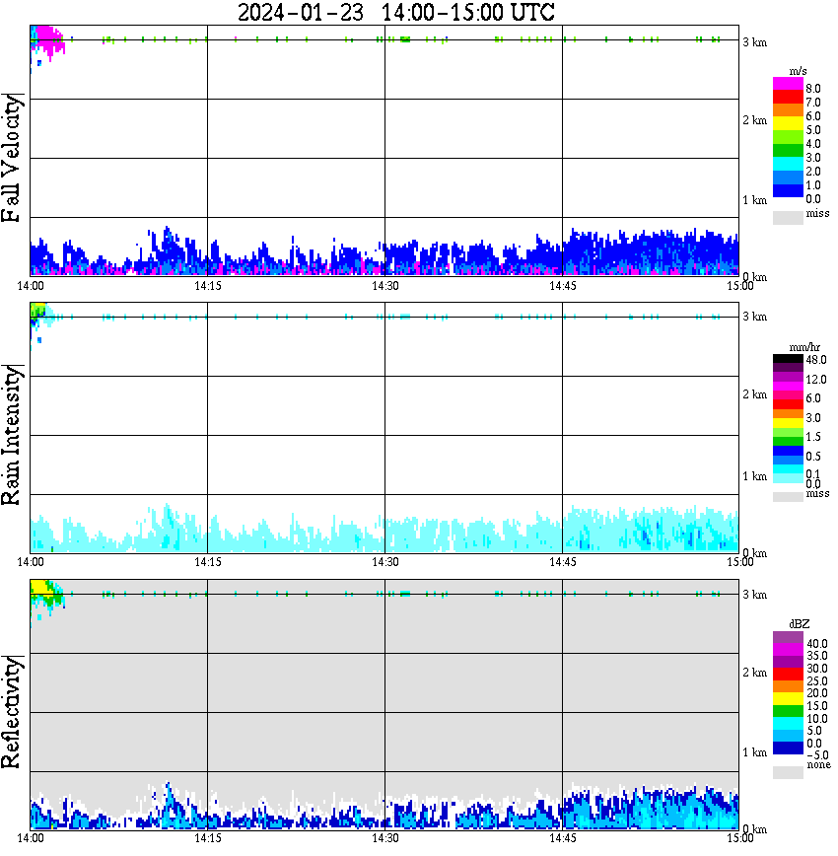Click the '2 km' label of the Rain Intensity plot
The width and height of the screenshot is (838, 856).
click(754, 394)
